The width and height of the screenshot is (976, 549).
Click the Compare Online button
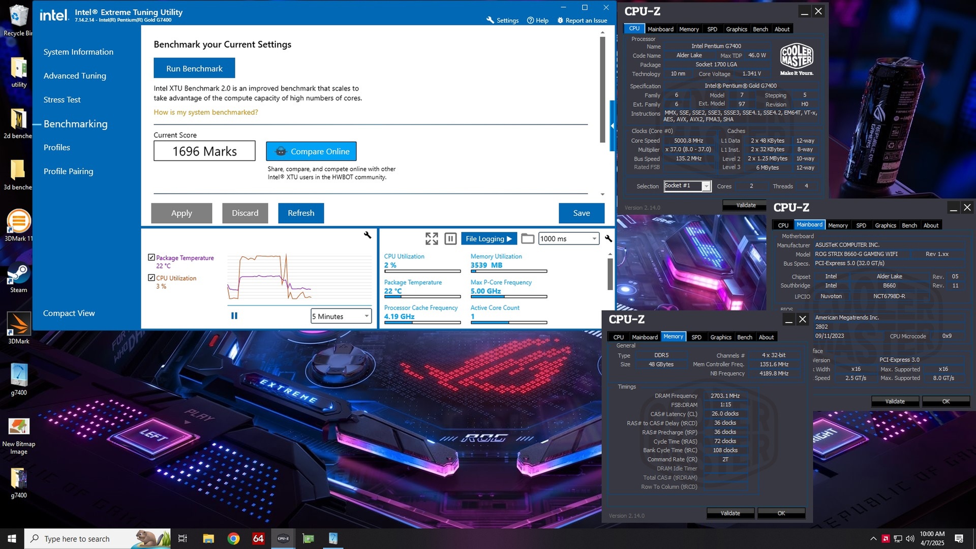point(311,151)
